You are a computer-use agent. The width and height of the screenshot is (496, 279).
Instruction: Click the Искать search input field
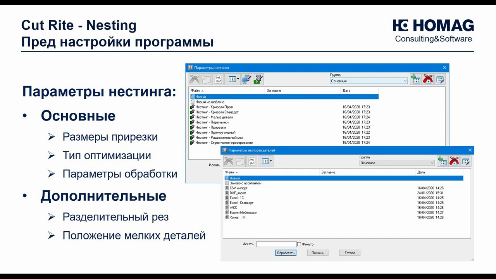click(276, 244)
